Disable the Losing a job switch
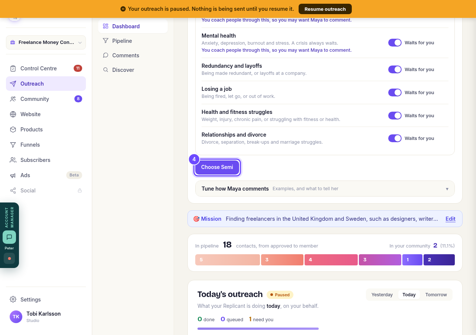Screen dimensions: 476x335 [x=395, y=92]
